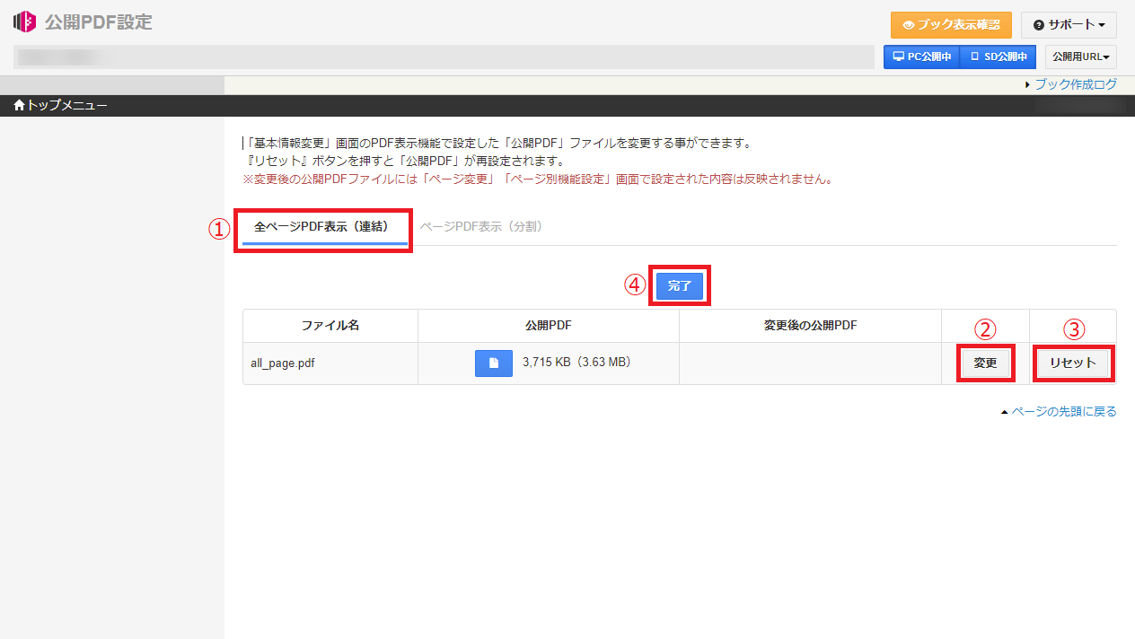Open the 公開用URL dropdown
This screenshot has width=1135, height=639.
click(x=1080, y=57)
